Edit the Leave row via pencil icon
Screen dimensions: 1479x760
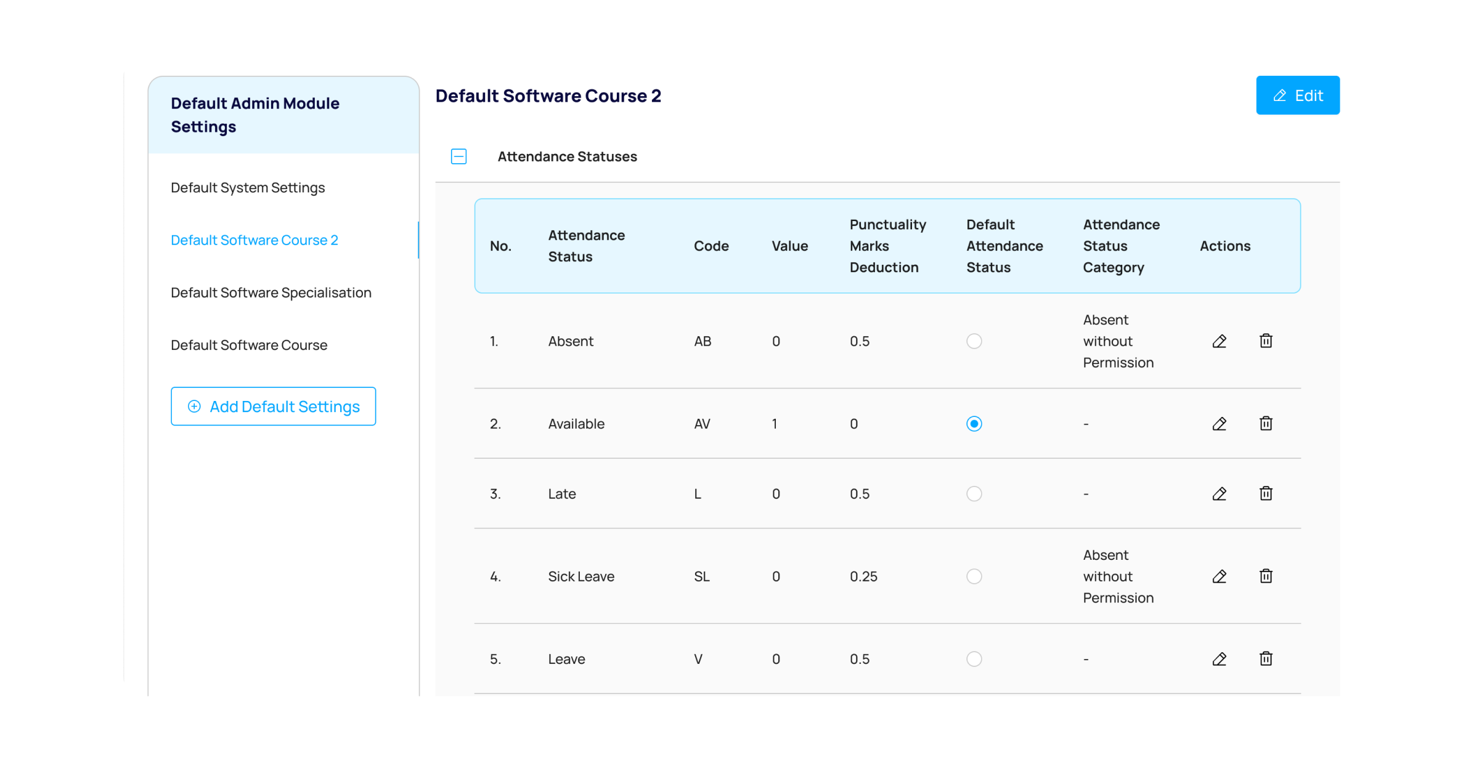tap(1219, 659)
